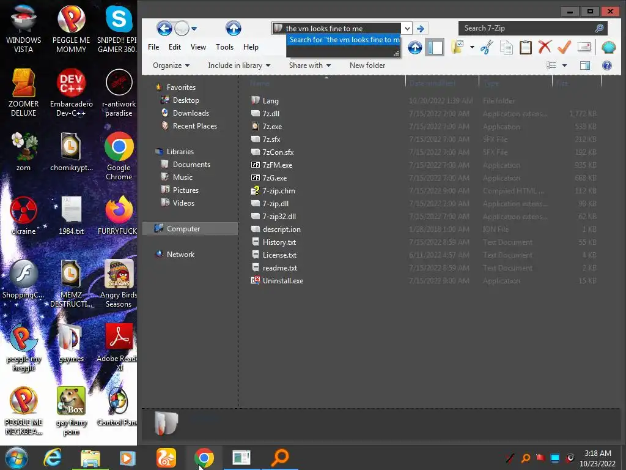626x470 pixels.
Task: Click the Windows Media Player taskbar icon
Action: pyautogui.click(x=128, y=458)
